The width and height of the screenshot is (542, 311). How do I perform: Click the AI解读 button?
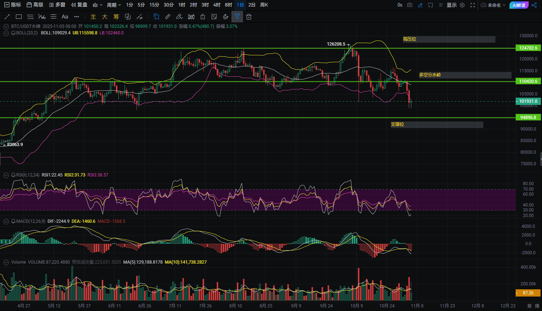click(x=519, y=5)
